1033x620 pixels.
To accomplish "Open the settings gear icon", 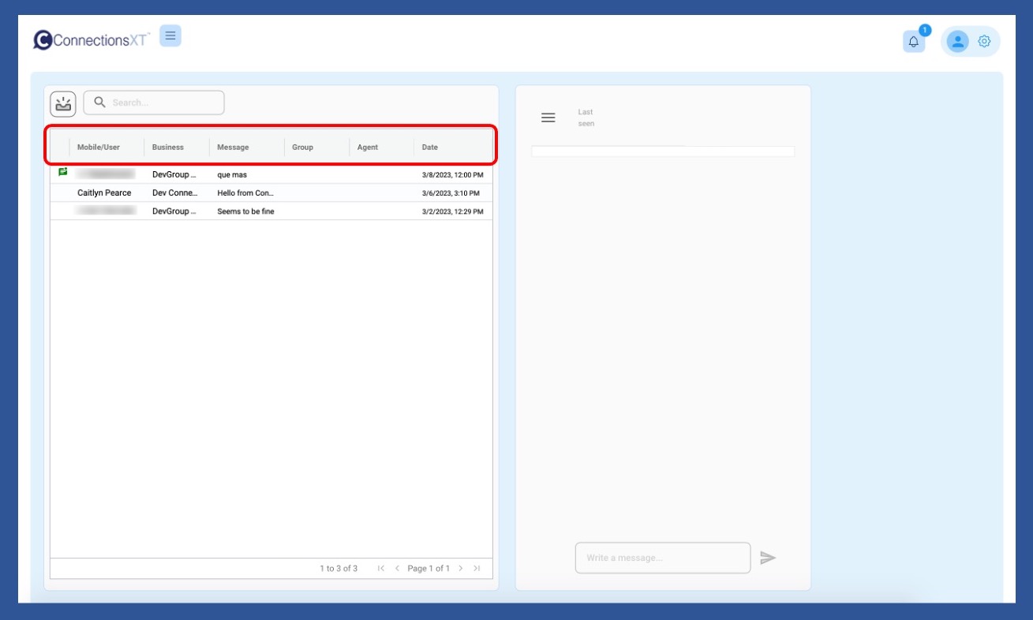I will (x=984, y=42).
